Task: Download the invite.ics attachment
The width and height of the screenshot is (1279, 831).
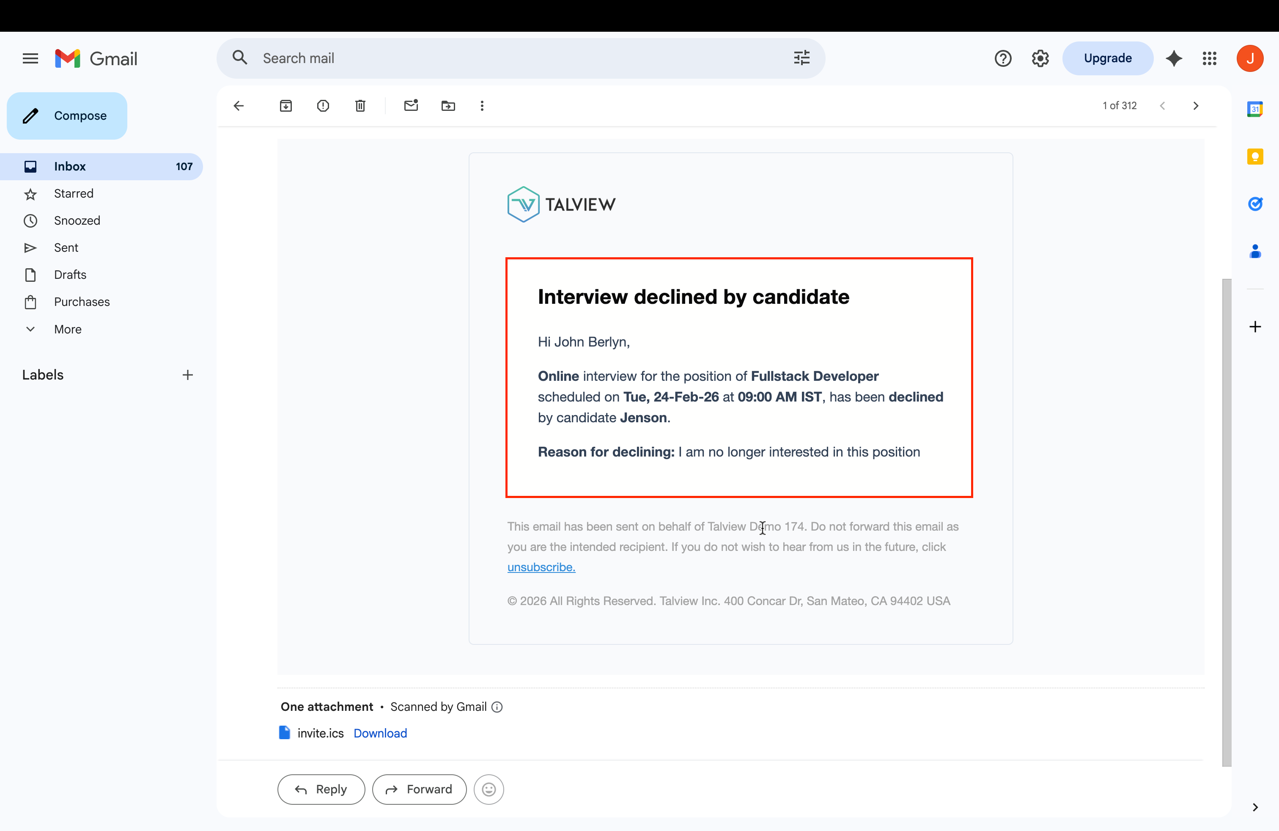Action: 380,733
